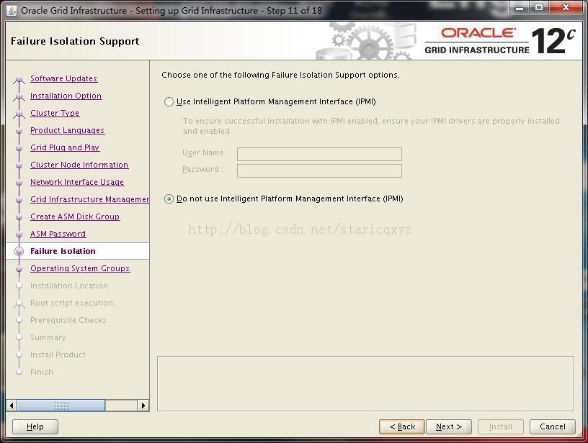Click the empty message box at bottom
The height and width of the screenshot is (443, 588).
point(365,384)
